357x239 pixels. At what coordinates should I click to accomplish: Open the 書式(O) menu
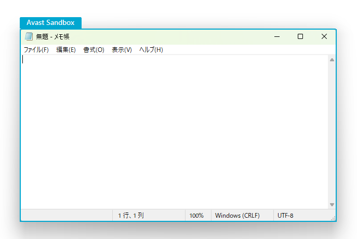click(x=94, y=50)
